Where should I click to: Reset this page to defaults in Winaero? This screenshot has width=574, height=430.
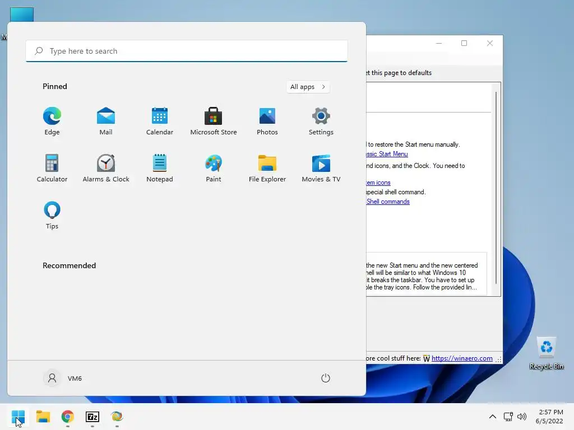(x=399, y=73)
